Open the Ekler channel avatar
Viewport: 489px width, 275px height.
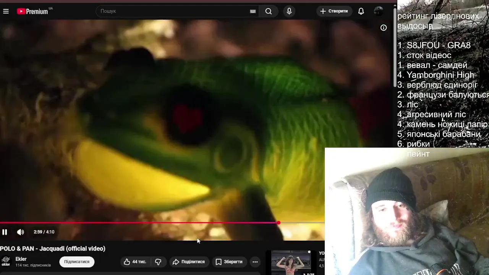click(6, 261)
